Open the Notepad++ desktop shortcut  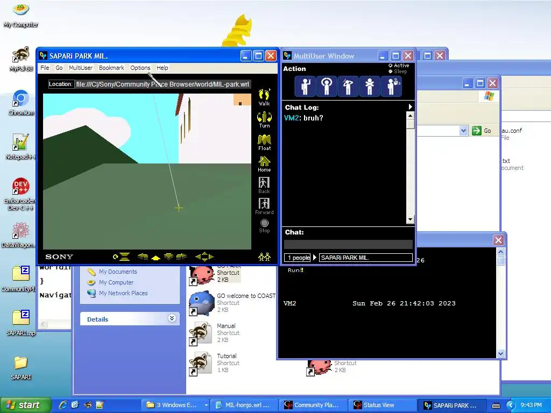[21, 147]
